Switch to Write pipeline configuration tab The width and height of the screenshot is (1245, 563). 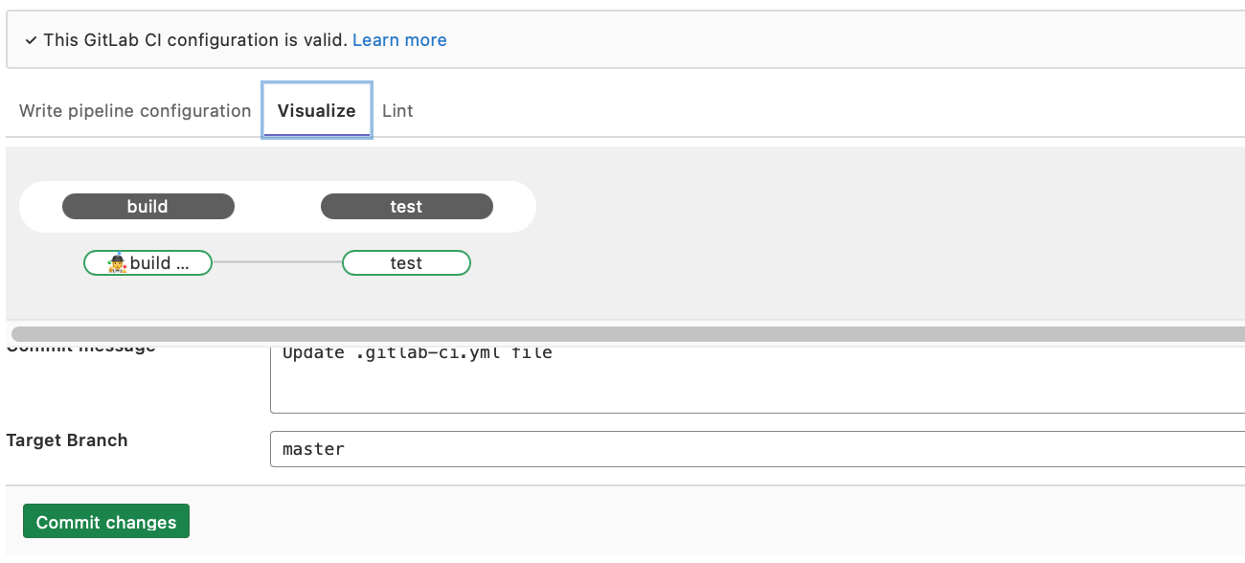point(135,111)
